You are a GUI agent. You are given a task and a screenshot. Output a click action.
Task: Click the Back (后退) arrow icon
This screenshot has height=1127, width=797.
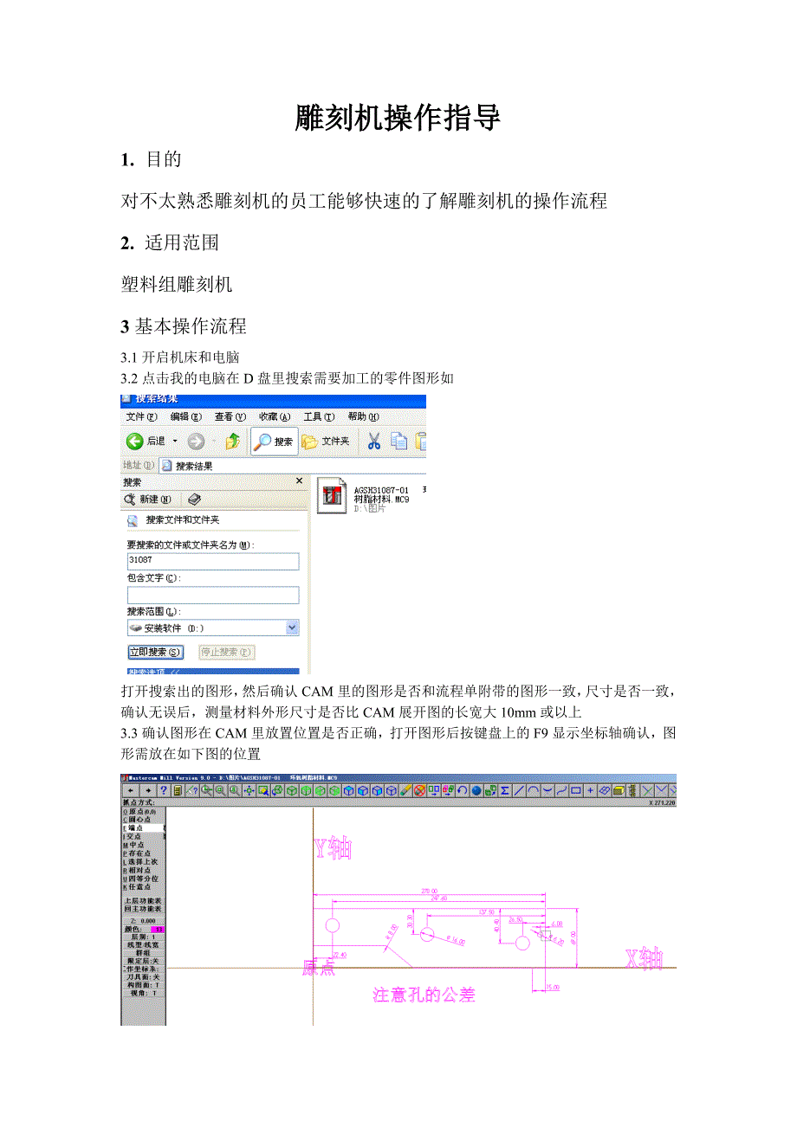tap(135, 441)
